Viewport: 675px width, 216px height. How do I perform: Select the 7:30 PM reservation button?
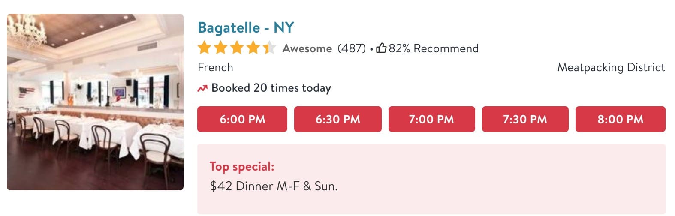pos(525,119)
